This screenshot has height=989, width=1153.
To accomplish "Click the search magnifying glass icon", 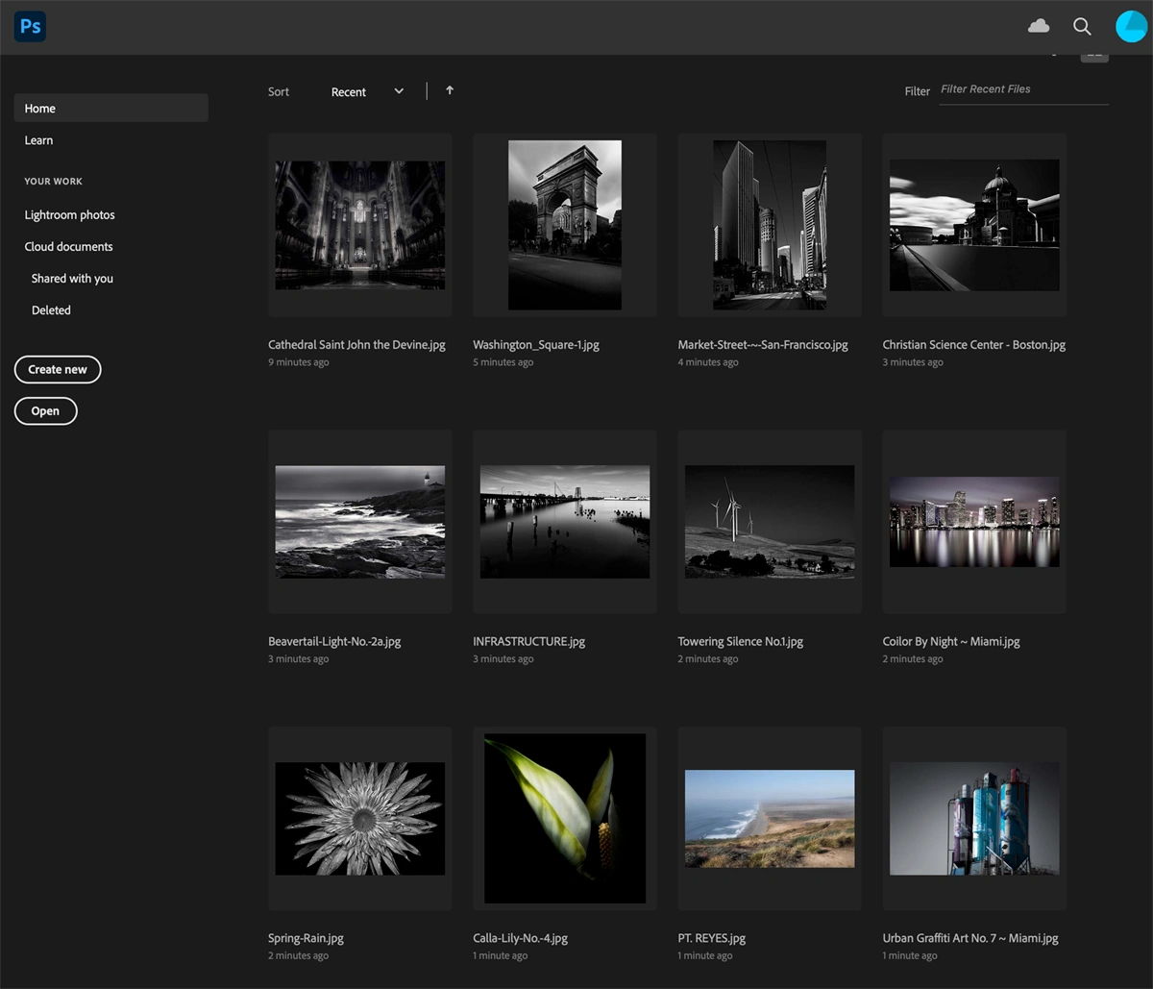I will pyautogui.click(x=1082, y=27).
